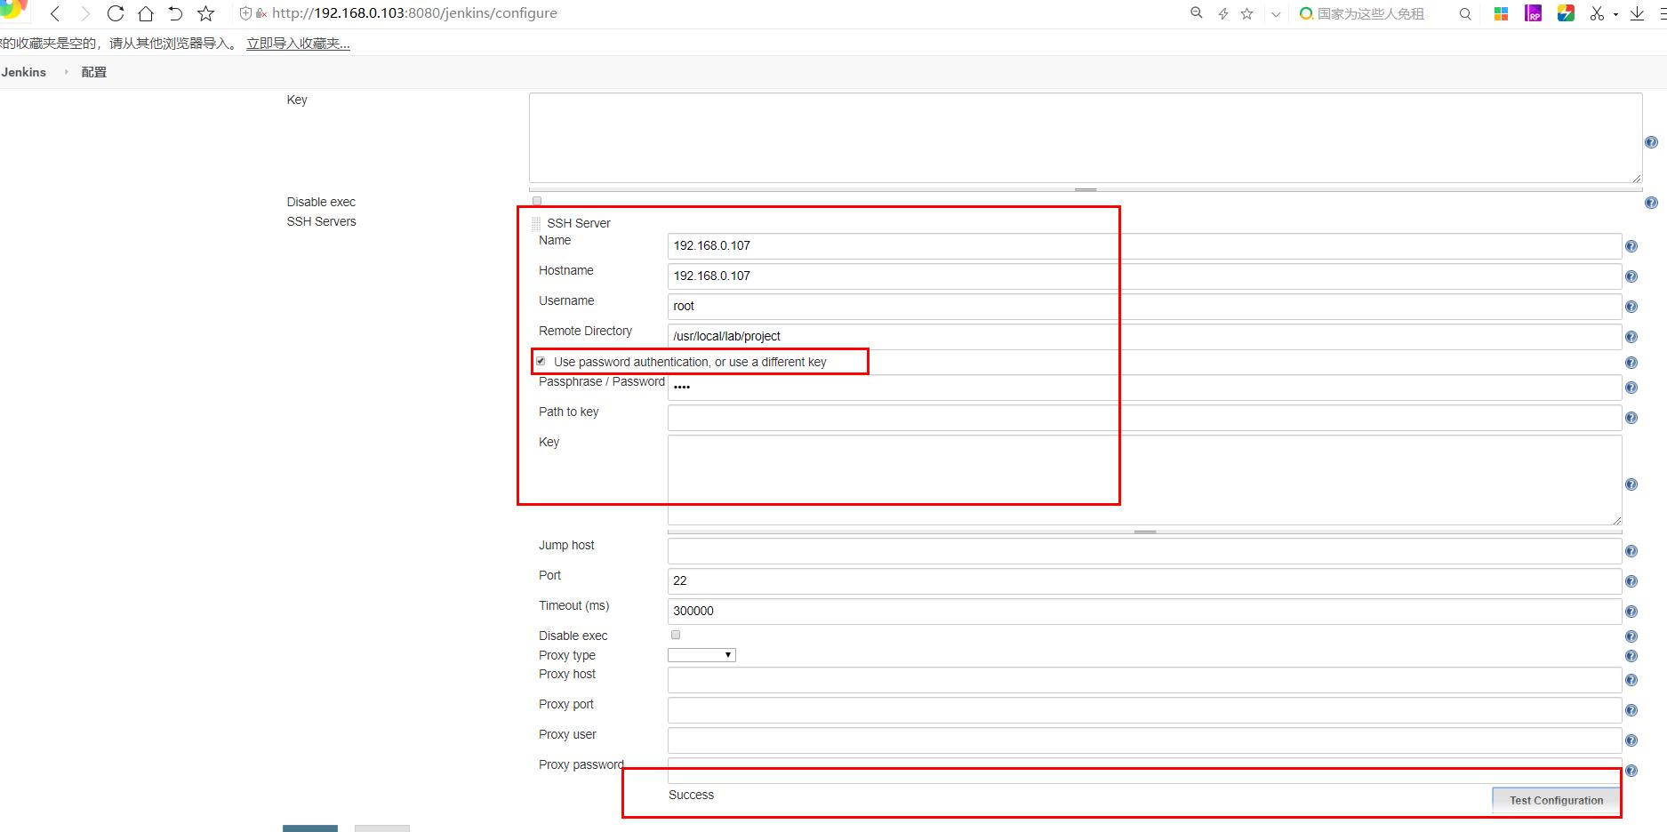Open help for the Proxy password field
The image size is (1667, 832).
tap(1631, 771)
